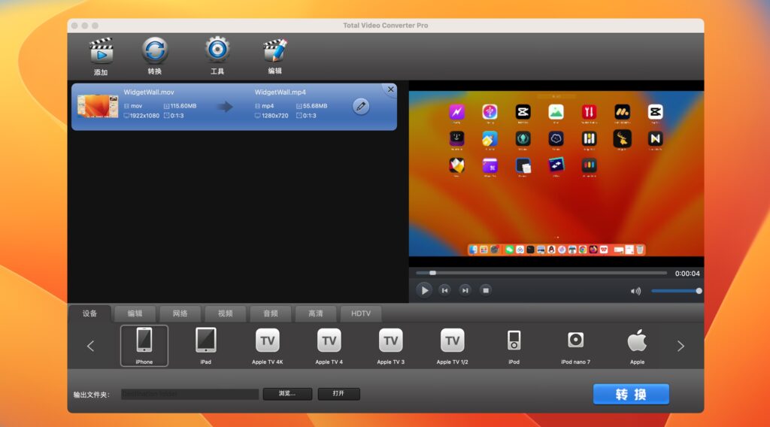Switch to the HDTV tab
Viewport: 770px width, 427px height.
click(361, 313)
